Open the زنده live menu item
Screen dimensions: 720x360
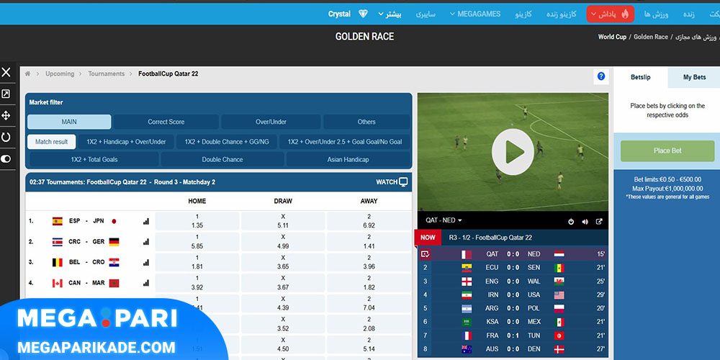(x=689, y=14)
